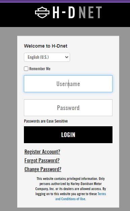The width and height of the screenshot is (130, 211).
Task: Open the Register Account? link
Action: 42,152
